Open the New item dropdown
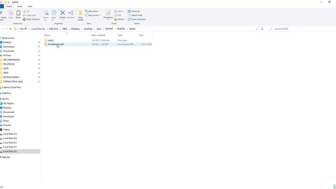Screen dimensions: 336x189 (x=92, y=11)
